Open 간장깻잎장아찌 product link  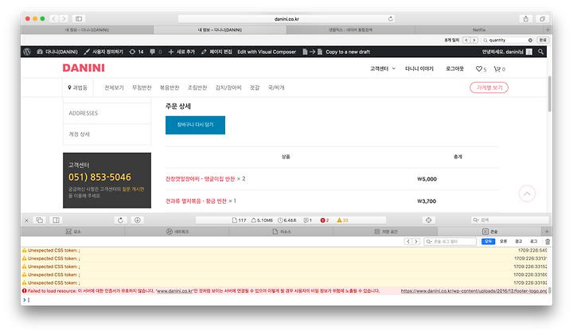200,179
